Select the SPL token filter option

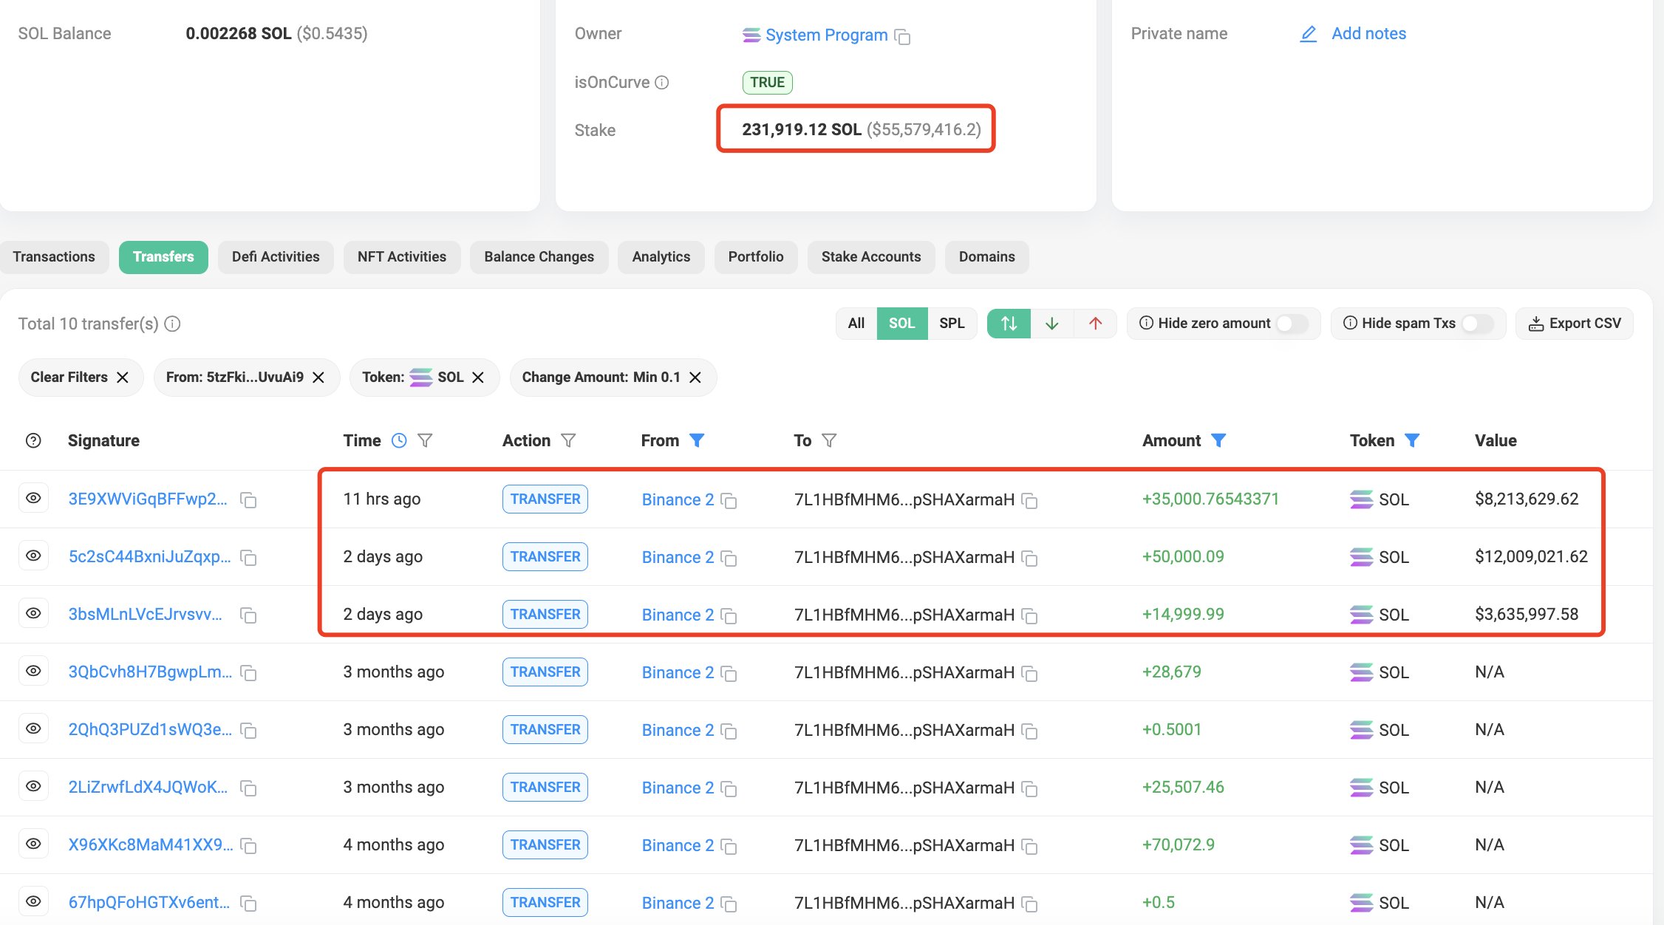[x=952, y=323]
